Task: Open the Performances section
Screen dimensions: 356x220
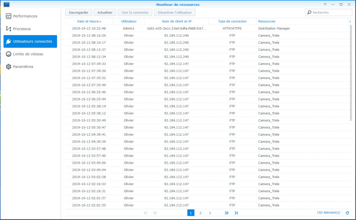Action: 30,16
